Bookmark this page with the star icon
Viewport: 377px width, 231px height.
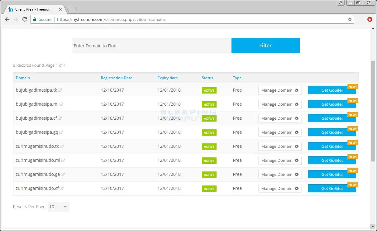click(x=350, y=19)
